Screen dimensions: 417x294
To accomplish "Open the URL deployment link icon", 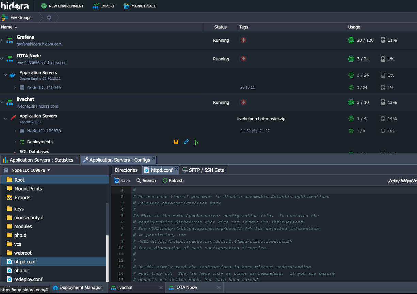I will click(x=186, y=142).
